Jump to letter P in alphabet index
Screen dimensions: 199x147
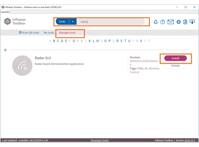[109, 41]
